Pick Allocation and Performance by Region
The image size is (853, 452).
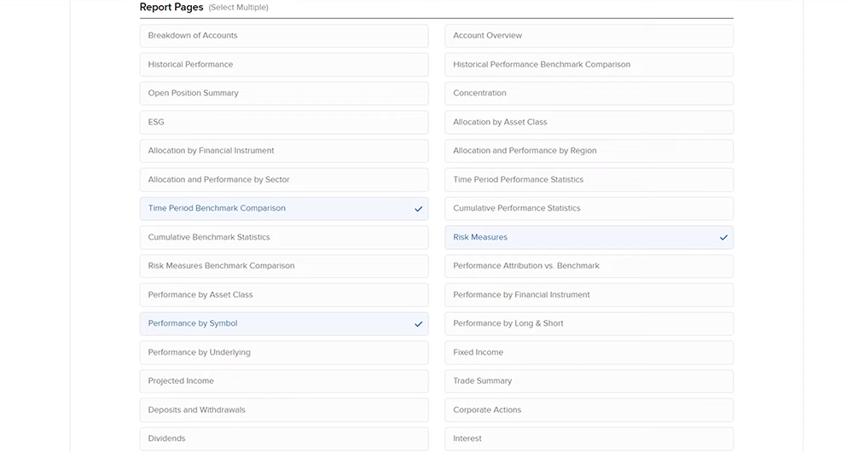click(589, 151)
